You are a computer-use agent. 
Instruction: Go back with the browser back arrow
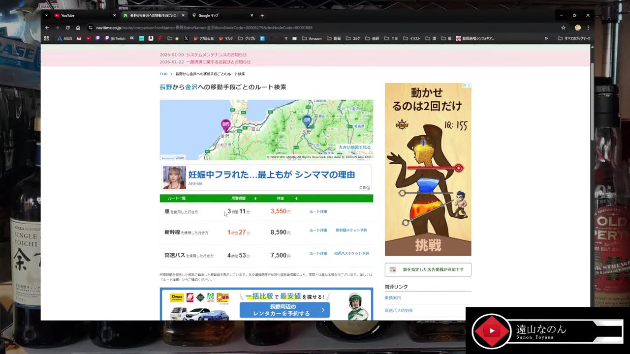click(x=47, y=28)
